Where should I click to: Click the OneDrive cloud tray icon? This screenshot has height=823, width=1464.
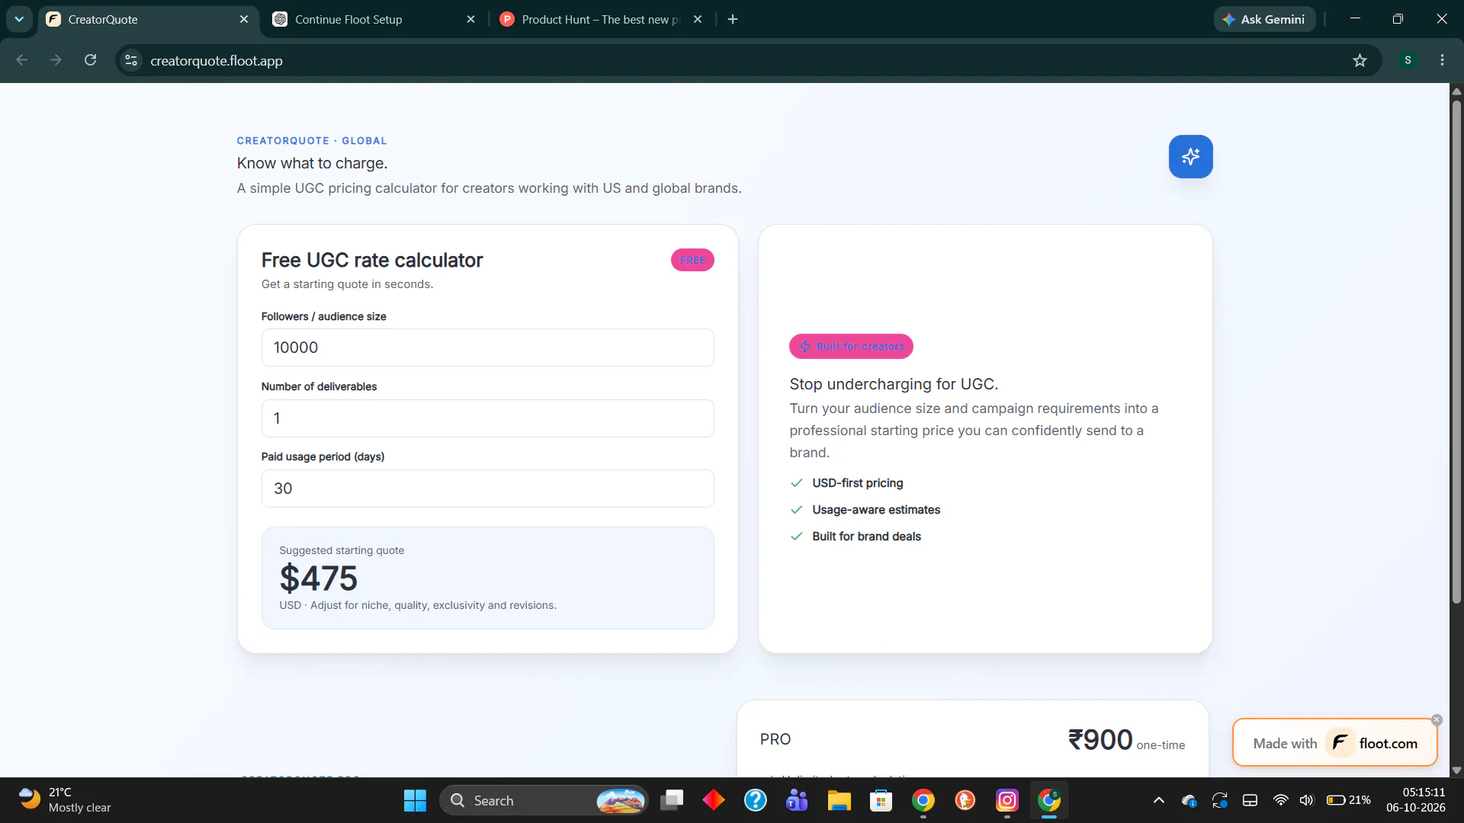[1189, 800]
